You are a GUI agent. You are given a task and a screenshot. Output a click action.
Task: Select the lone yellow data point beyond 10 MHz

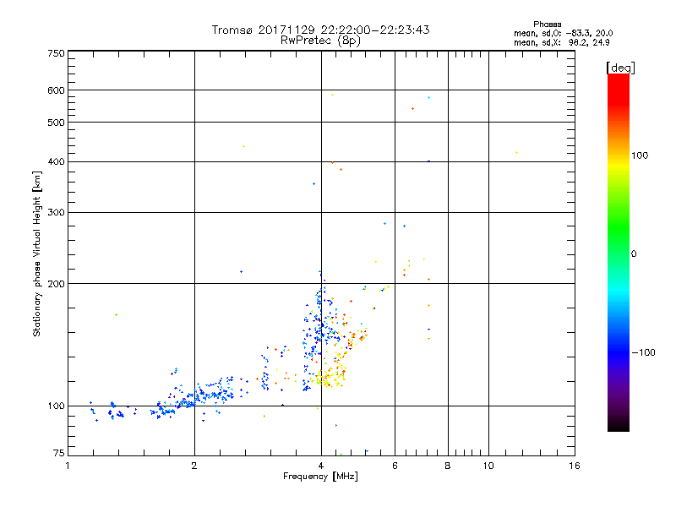click(x=516, y=153)
